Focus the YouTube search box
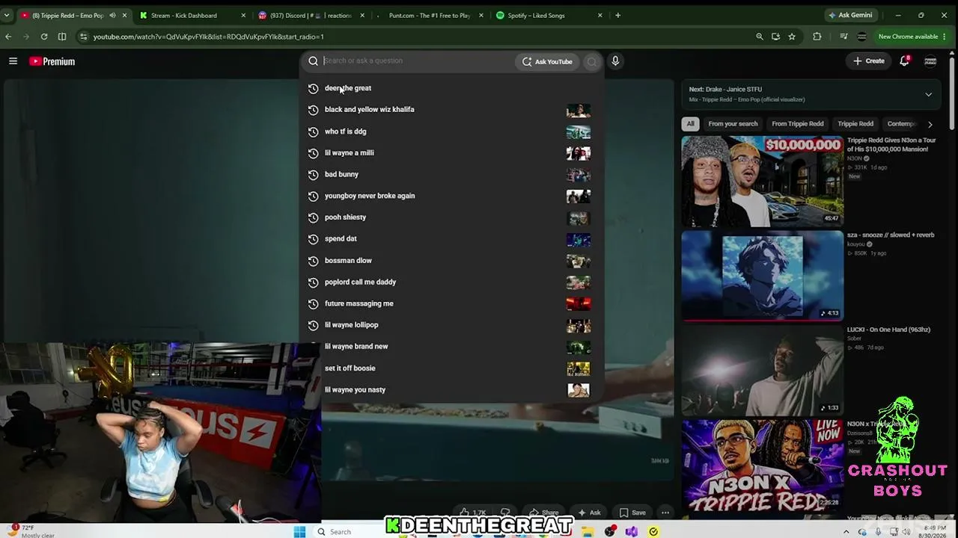This screenshot has width=958, height=538. pos(416,61)
